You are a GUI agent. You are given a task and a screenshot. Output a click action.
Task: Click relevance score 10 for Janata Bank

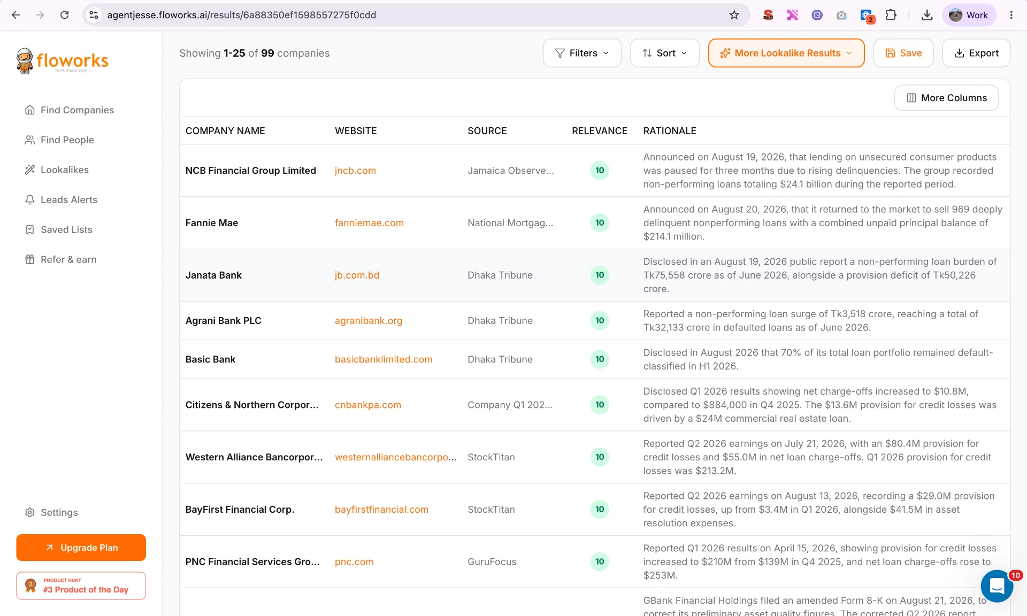600,275
